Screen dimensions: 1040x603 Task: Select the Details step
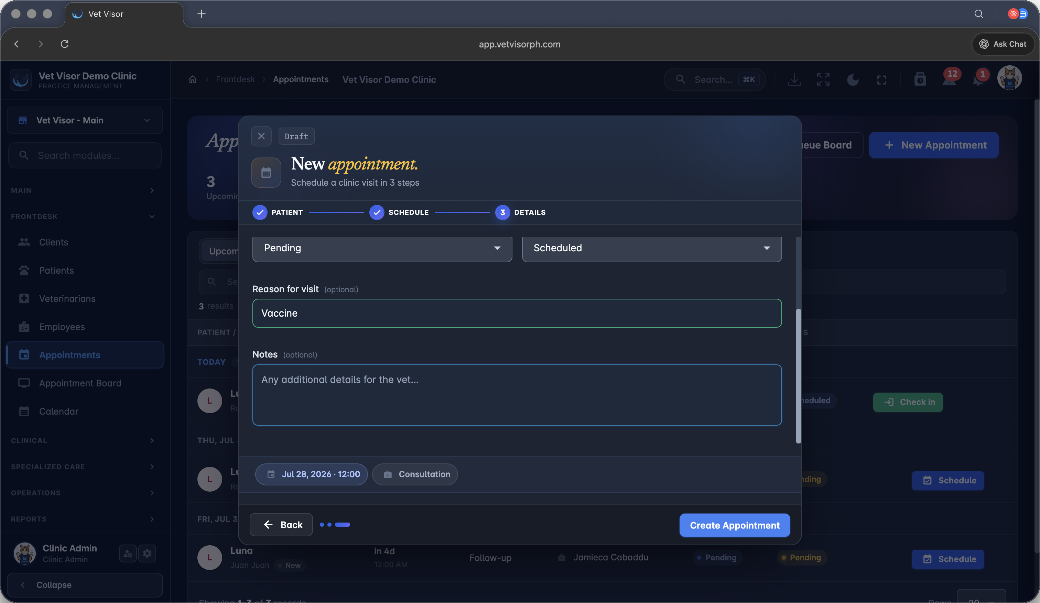(520, 212)
